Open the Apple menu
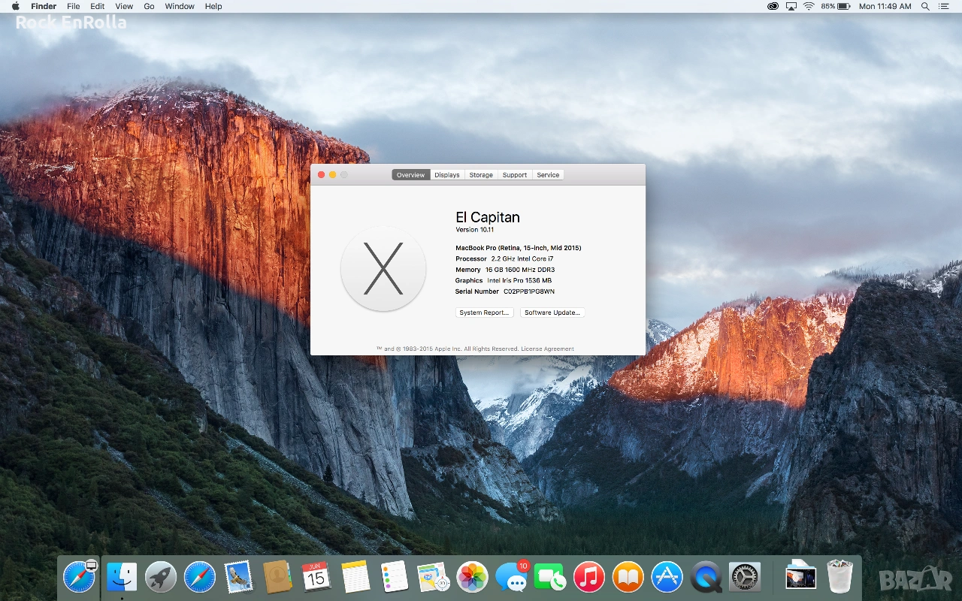Image resolution: width=962 pixels, height=601 pixels. (15, 6)
